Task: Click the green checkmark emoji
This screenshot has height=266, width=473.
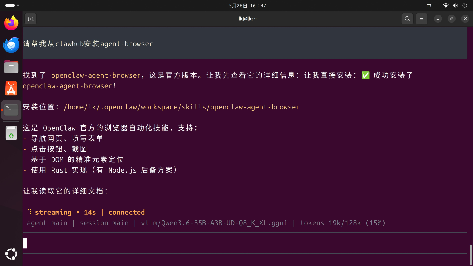Action: pos(365,75)
